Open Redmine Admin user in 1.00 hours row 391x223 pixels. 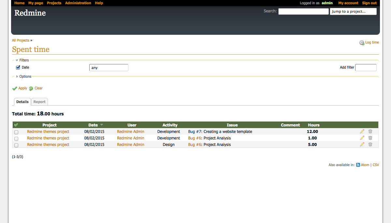tap(131, 138)
